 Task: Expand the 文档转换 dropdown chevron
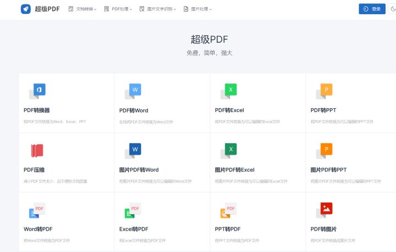[95, 9]
